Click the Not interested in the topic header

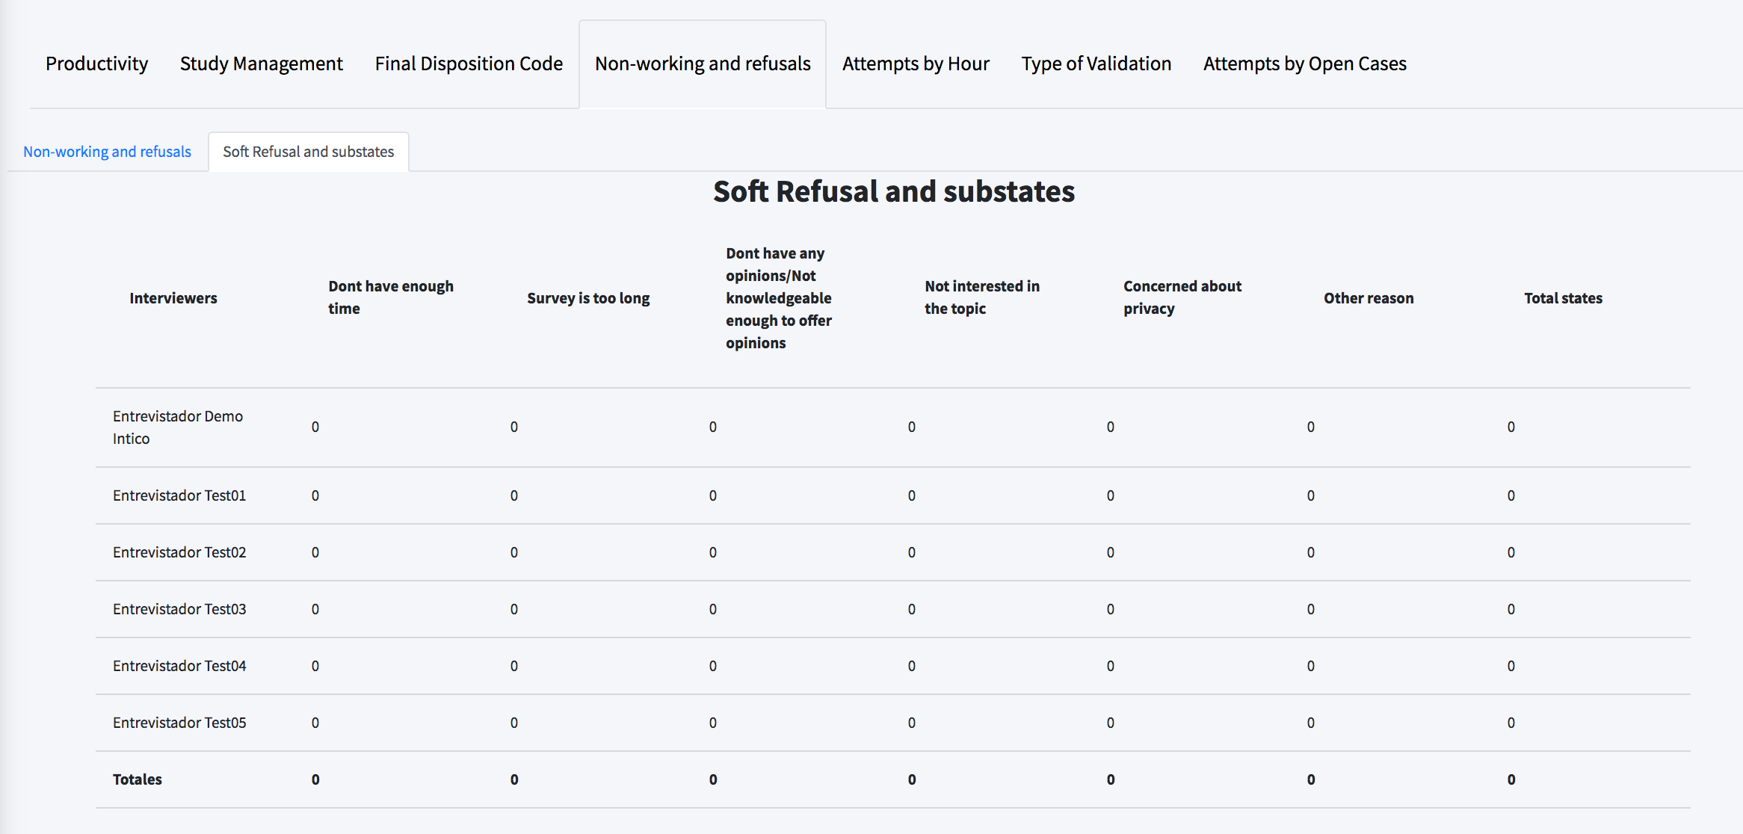click(x=982, y=297)
